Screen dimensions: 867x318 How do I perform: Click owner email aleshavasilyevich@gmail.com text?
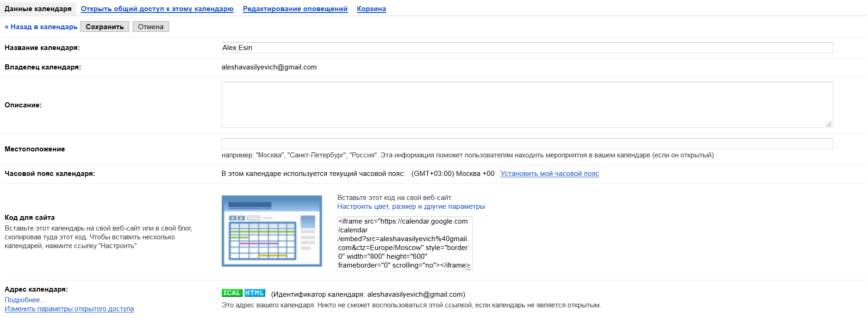coord(269,67)
